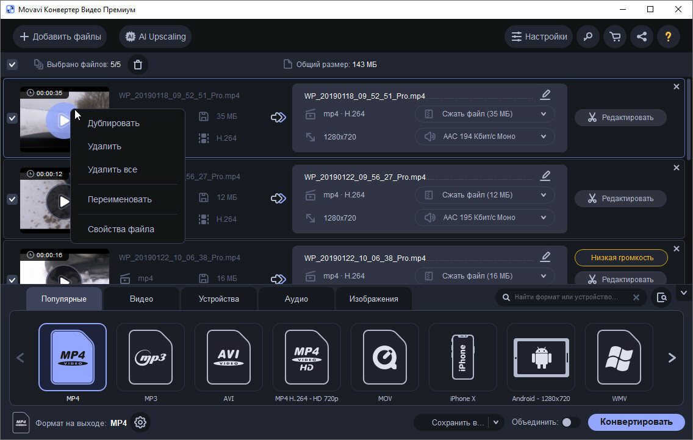Remove first file with its X button

point(676,87)
